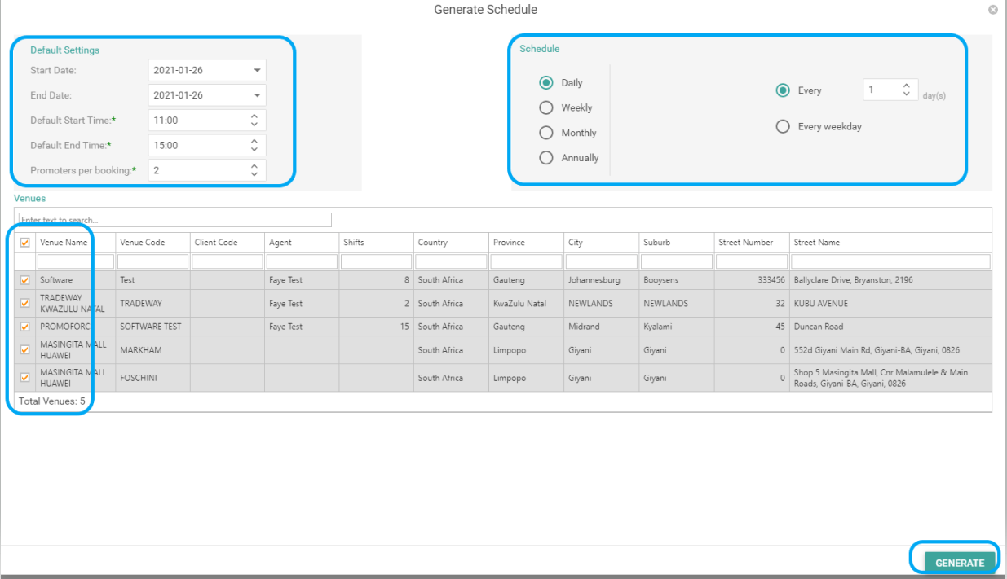Screen dimensions: 1007x579
Task: Sort by Country column header
Action: click(x=452, y=243)
